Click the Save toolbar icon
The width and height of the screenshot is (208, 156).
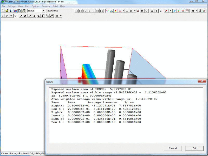11,11
